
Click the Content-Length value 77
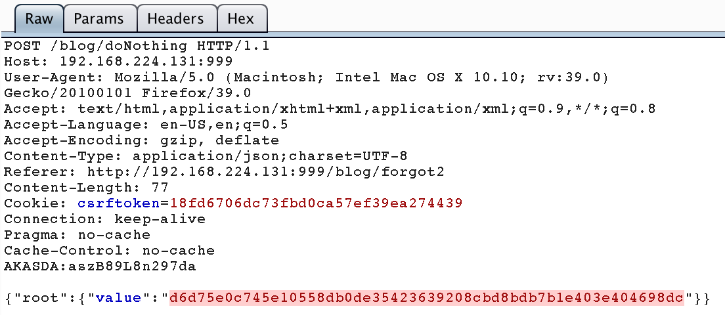pyautogui.click(x=160, y=188)
